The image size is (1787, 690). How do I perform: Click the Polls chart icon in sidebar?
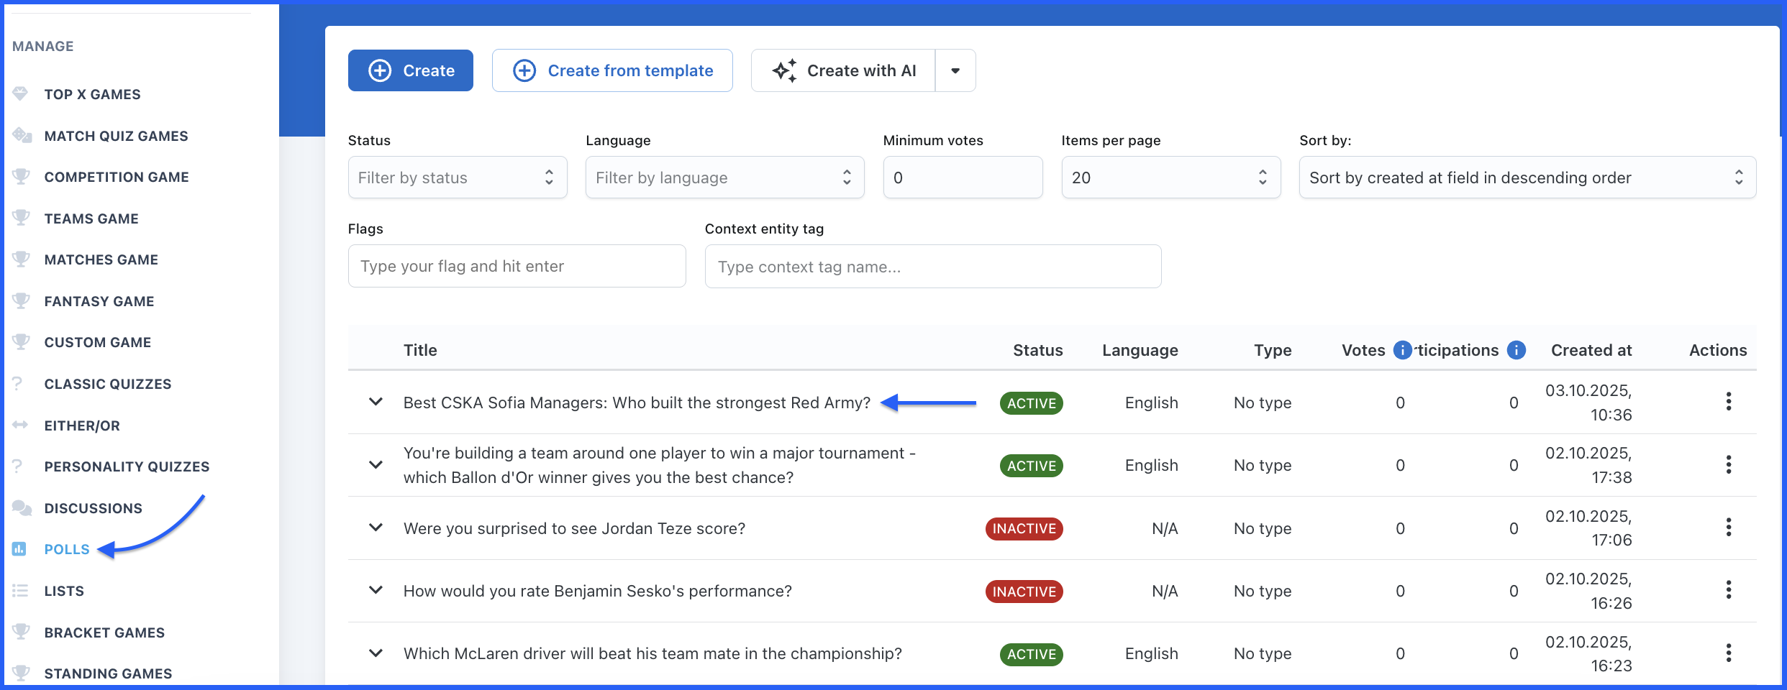(19, 549)
